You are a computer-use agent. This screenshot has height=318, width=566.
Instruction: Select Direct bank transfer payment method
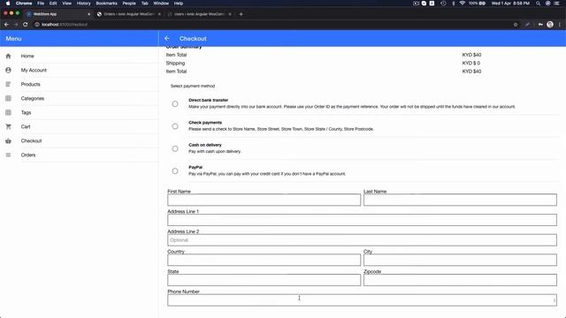[x=175, y=104]
